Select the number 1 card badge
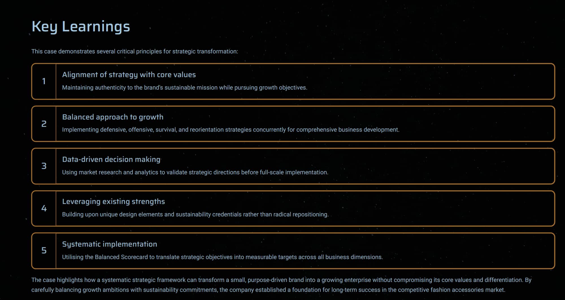 click(44, 81)
